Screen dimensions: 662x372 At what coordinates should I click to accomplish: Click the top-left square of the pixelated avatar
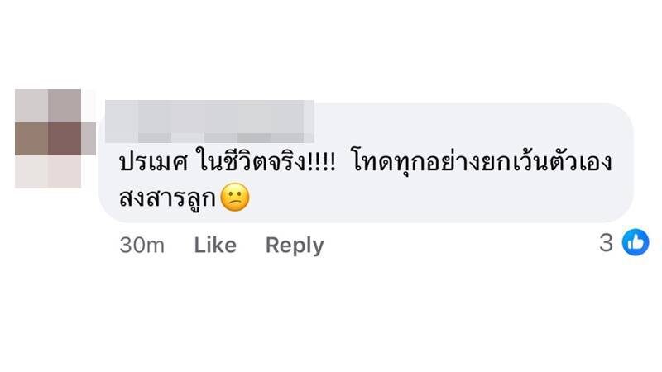click(x=31, y=106)
